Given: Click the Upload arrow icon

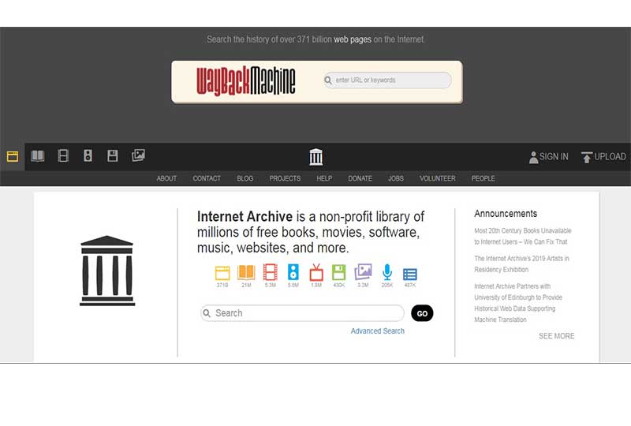Looking at the screenshot, I should pos(587,158).
